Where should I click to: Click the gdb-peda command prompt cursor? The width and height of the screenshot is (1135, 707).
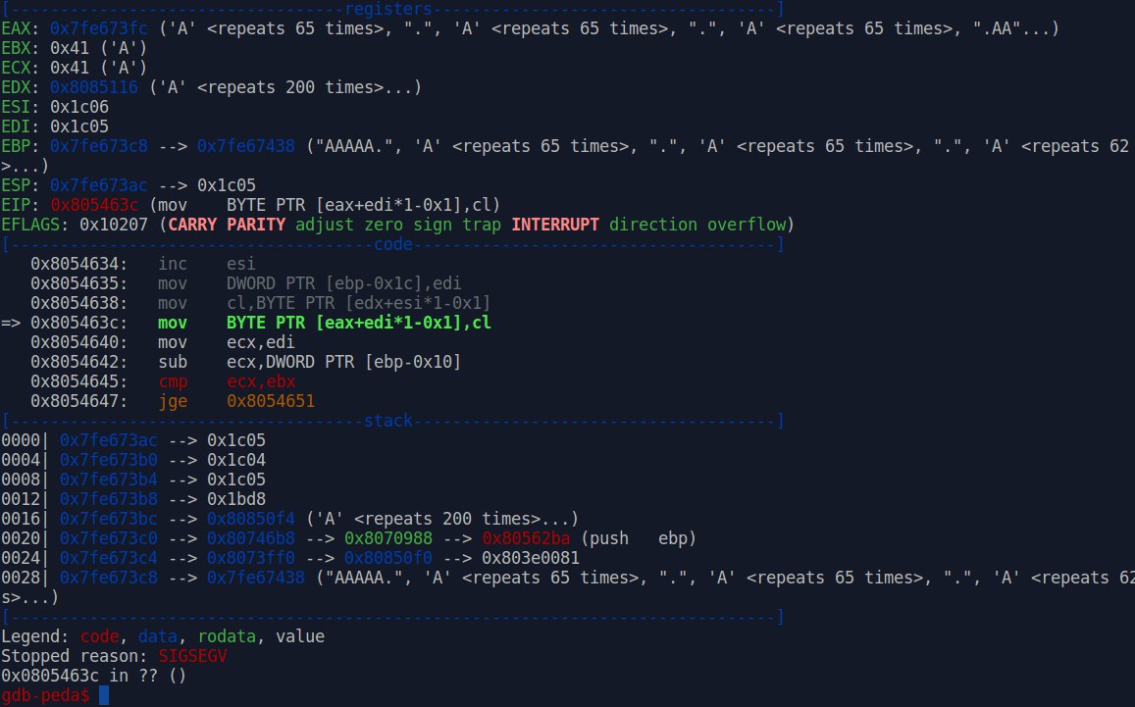pos(104,695)
